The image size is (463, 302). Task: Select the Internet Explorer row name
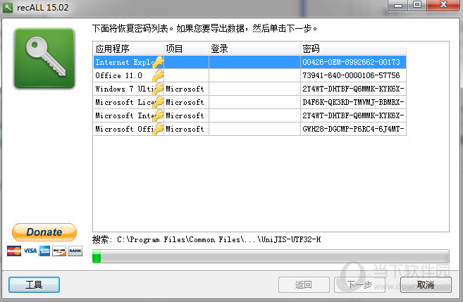[x=124, y=62]
